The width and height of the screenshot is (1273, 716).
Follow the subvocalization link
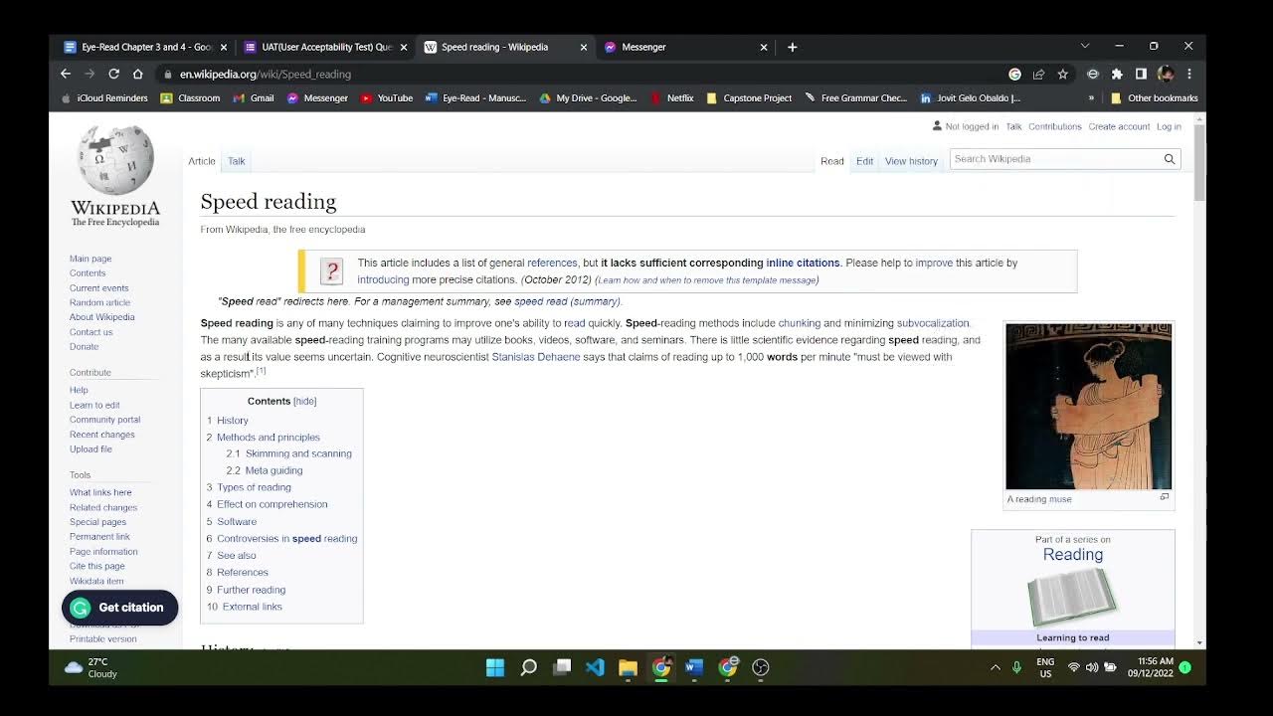(933, 323)
